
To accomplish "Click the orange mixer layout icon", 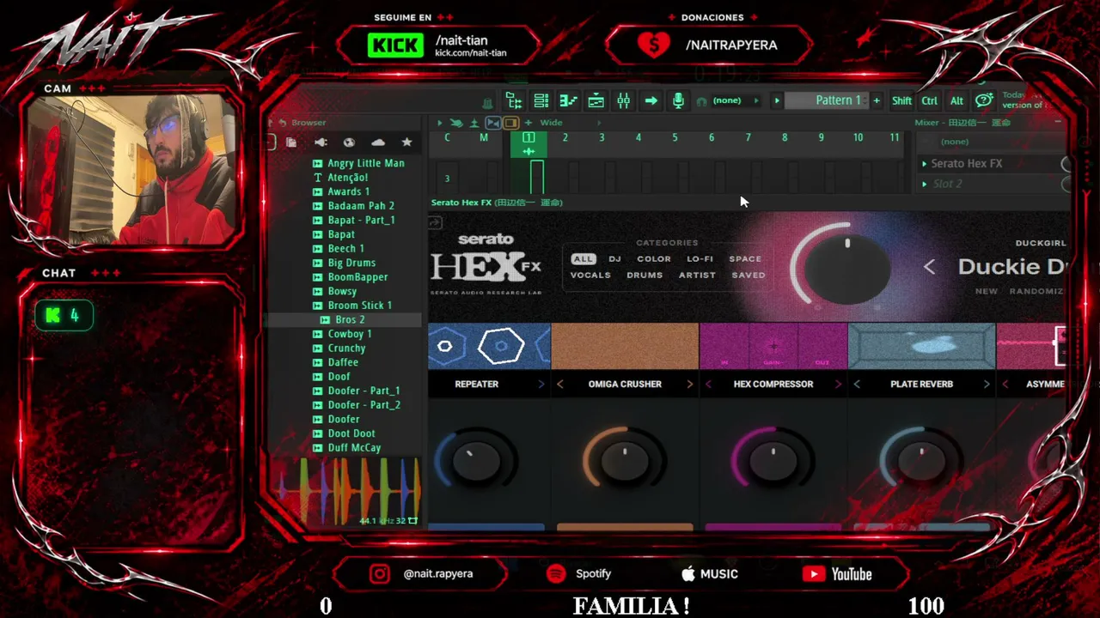I will (510, 123).
